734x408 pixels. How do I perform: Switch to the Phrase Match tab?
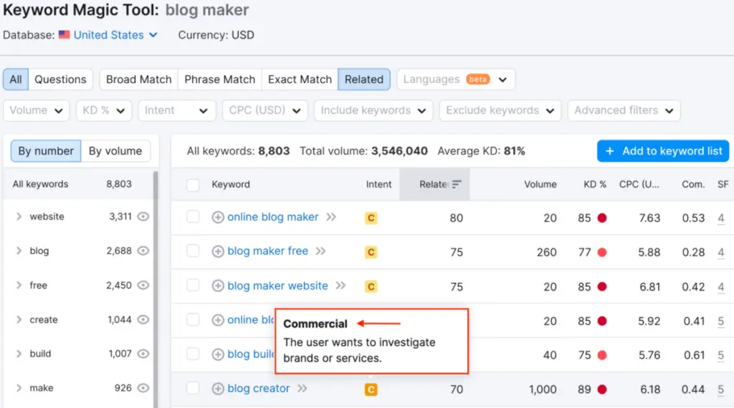coord(219,79)
